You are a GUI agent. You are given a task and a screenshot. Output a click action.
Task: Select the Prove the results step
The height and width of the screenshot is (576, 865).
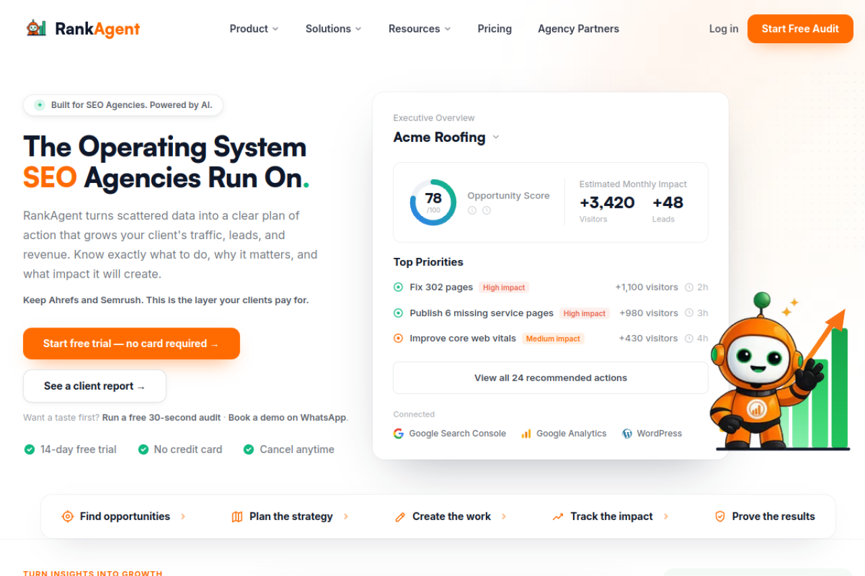pyautogui.click(x=765, y=517)
